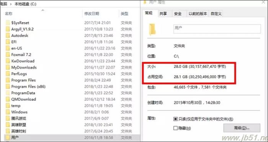Select the 腾讯游戏 folder name
Image resolution: width=268 pixels, height=142 pixels.
point(19,118)
